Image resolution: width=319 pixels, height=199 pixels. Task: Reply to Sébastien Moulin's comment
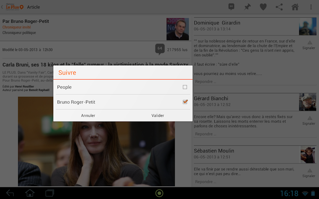tap(206, 182)
